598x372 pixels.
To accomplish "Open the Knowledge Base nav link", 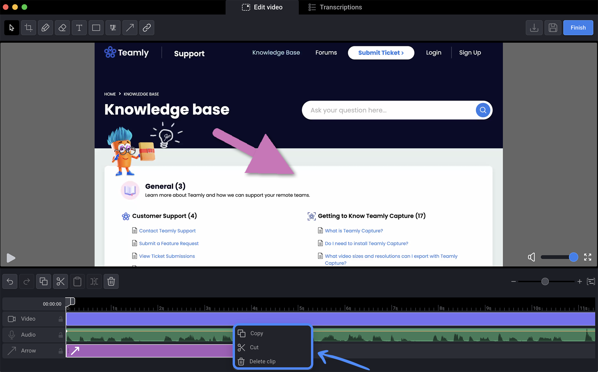I will point(276,53).
